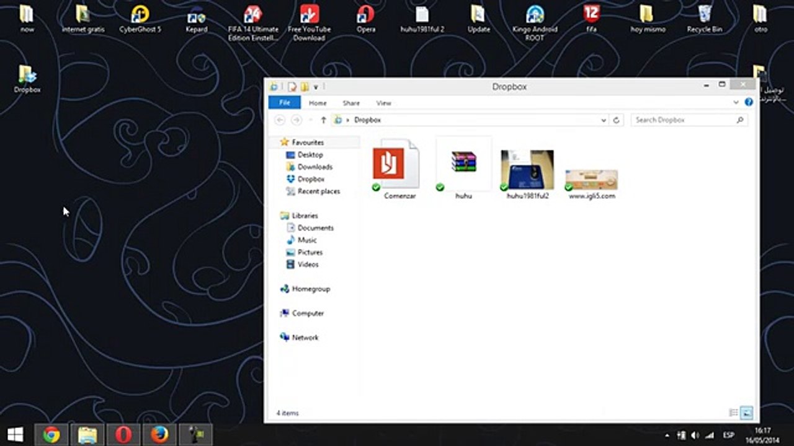Viewport: 794px width, 446px height.
Task: Refresh the Dropbox folder view
Action: click(x=617, y=120)
